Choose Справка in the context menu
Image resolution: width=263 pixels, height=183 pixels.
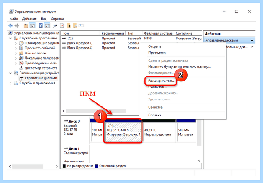click(x=182, y=115)
